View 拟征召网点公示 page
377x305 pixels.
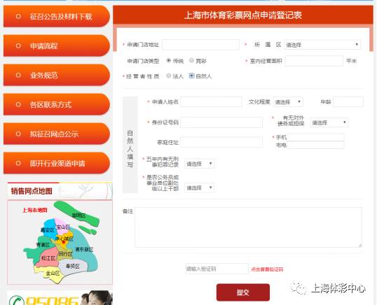click(57, 134)
